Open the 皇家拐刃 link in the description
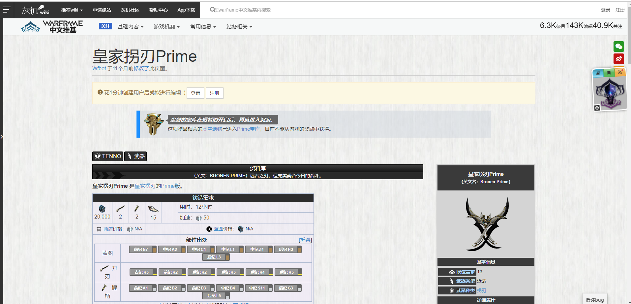Viewport: 631px width, 304px height. 145,186
